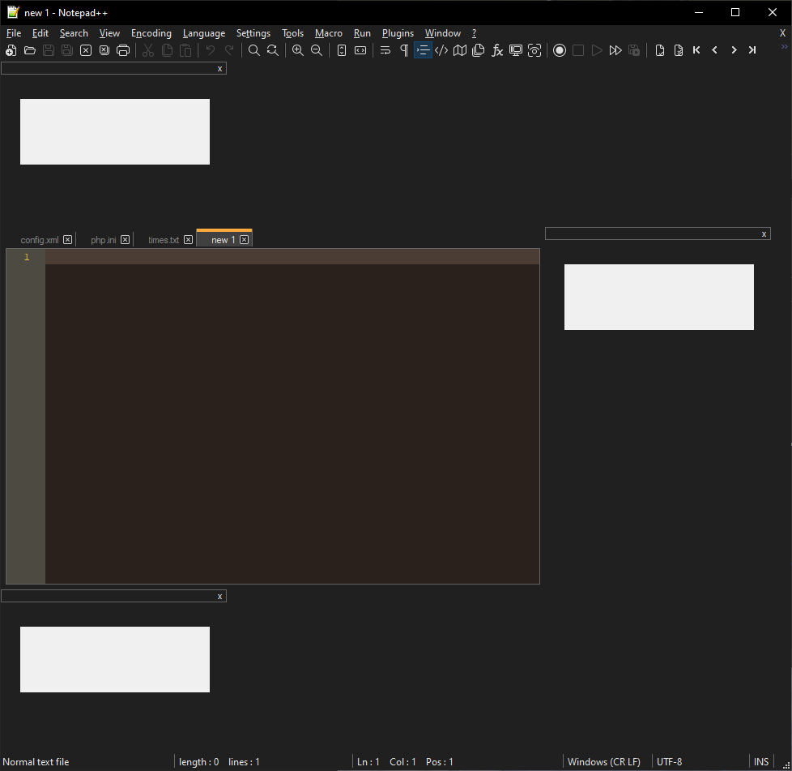Image resolution: width=792 pixels, height=771 pixels.
Task: Open the Encoding menu
Action: click(151, 33)
